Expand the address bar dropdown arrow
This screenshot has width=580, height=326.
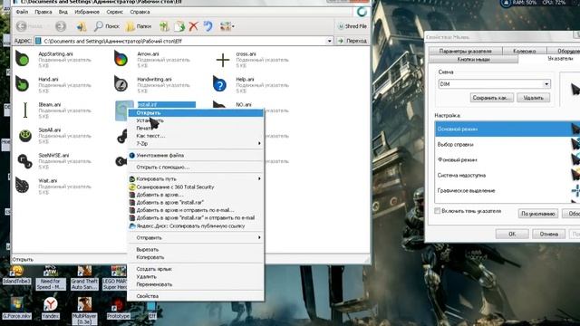coord(329,41)
